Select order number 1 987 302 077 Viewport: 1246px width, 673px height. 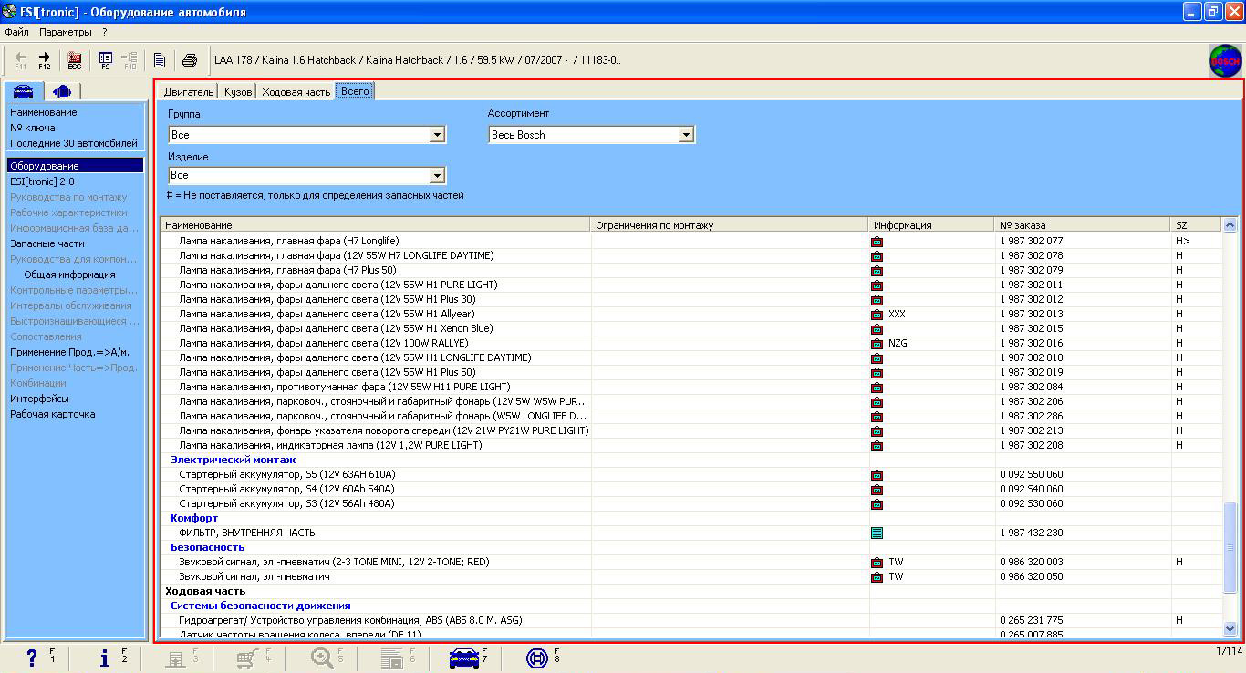pyautogui.click(x=1032, y=242)
